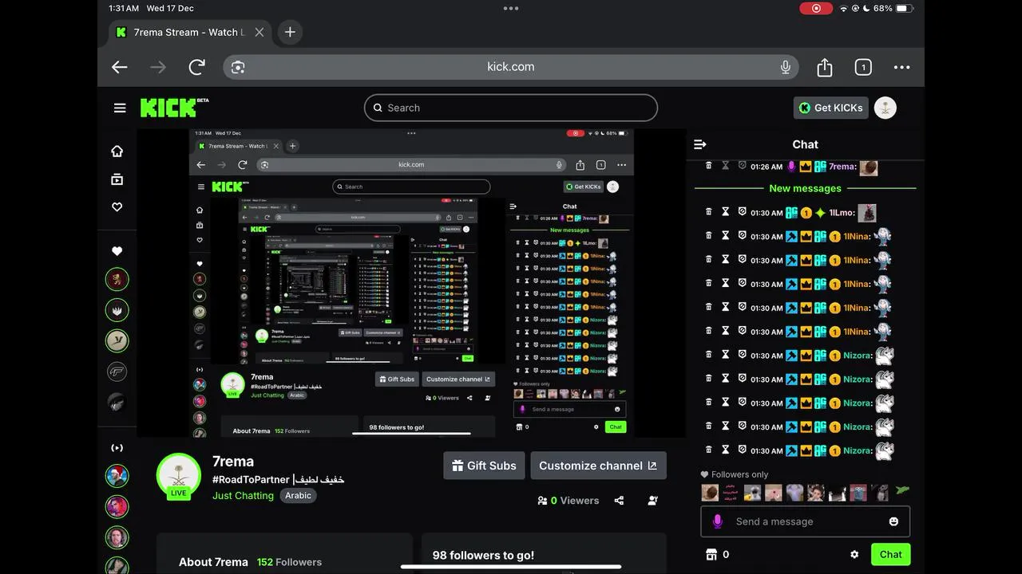Click the lens search icon in address bar

point(238,67)
